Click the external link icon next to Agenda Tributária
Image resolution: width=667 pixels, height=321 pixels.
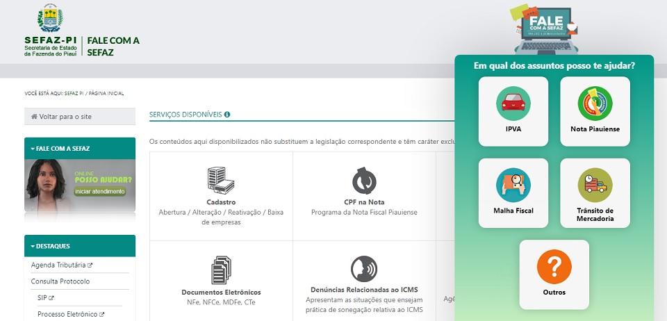tap(90, 265)
